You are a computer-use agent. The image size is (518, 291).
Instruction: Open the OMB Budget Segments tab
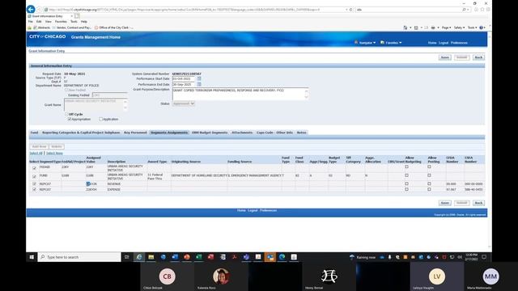(x=210, y=133)
